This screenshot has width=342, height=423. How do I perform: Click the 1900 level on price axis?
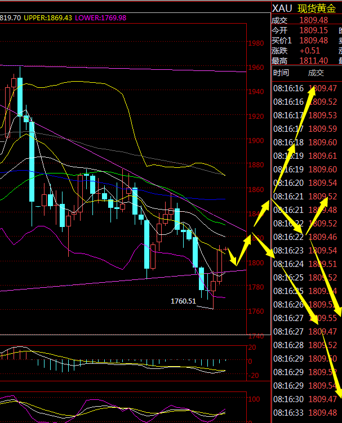pyautogui.click(x=256, y=141)
